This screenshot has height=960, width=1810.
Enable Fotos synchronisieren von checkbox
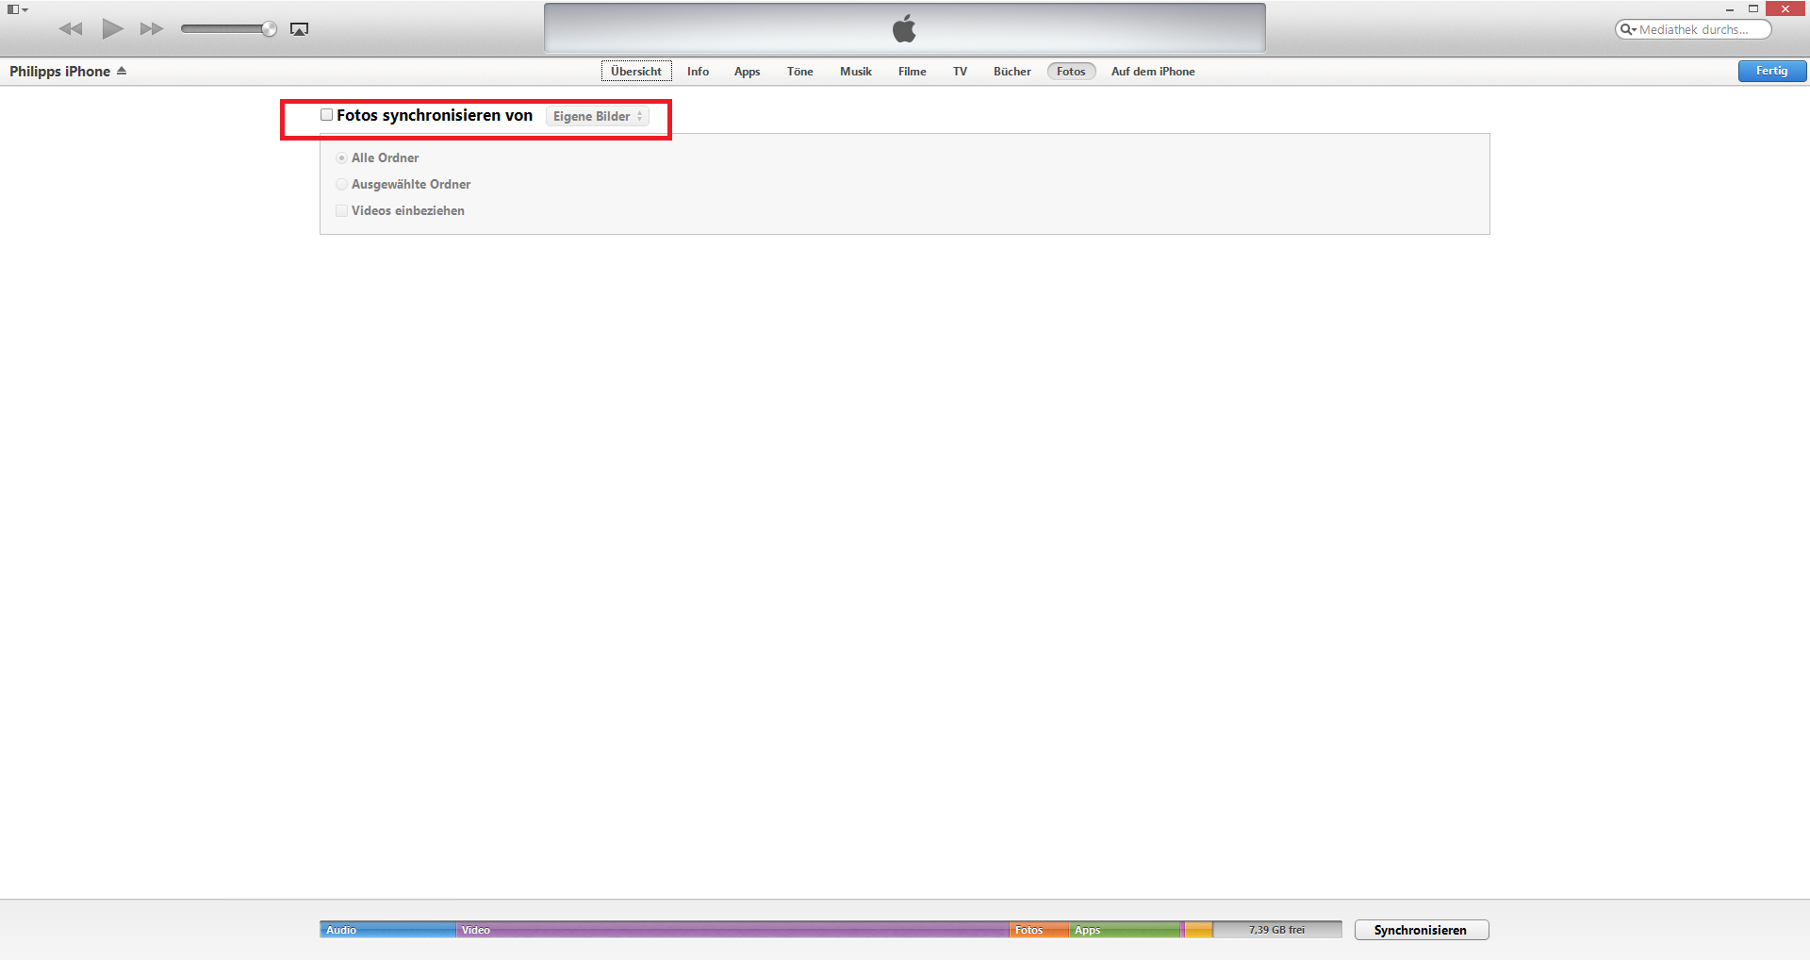[x=326, y=115]
